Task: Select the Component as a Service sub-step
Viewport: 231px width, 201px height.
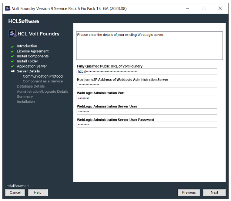Action: pyautogui.click(x=43, y=81)
